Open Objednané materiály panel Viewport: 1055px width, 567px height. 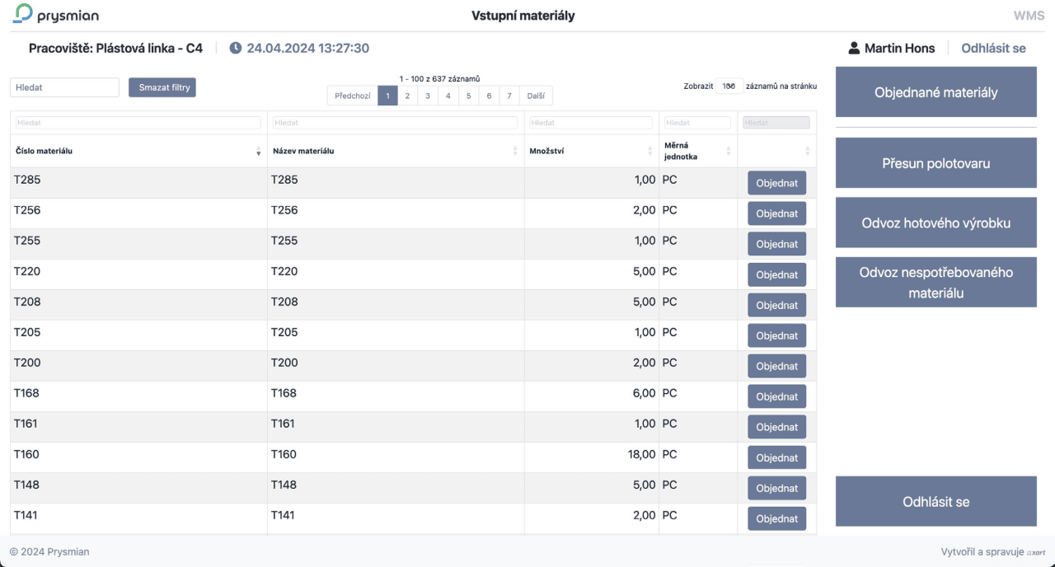[935, 92]
